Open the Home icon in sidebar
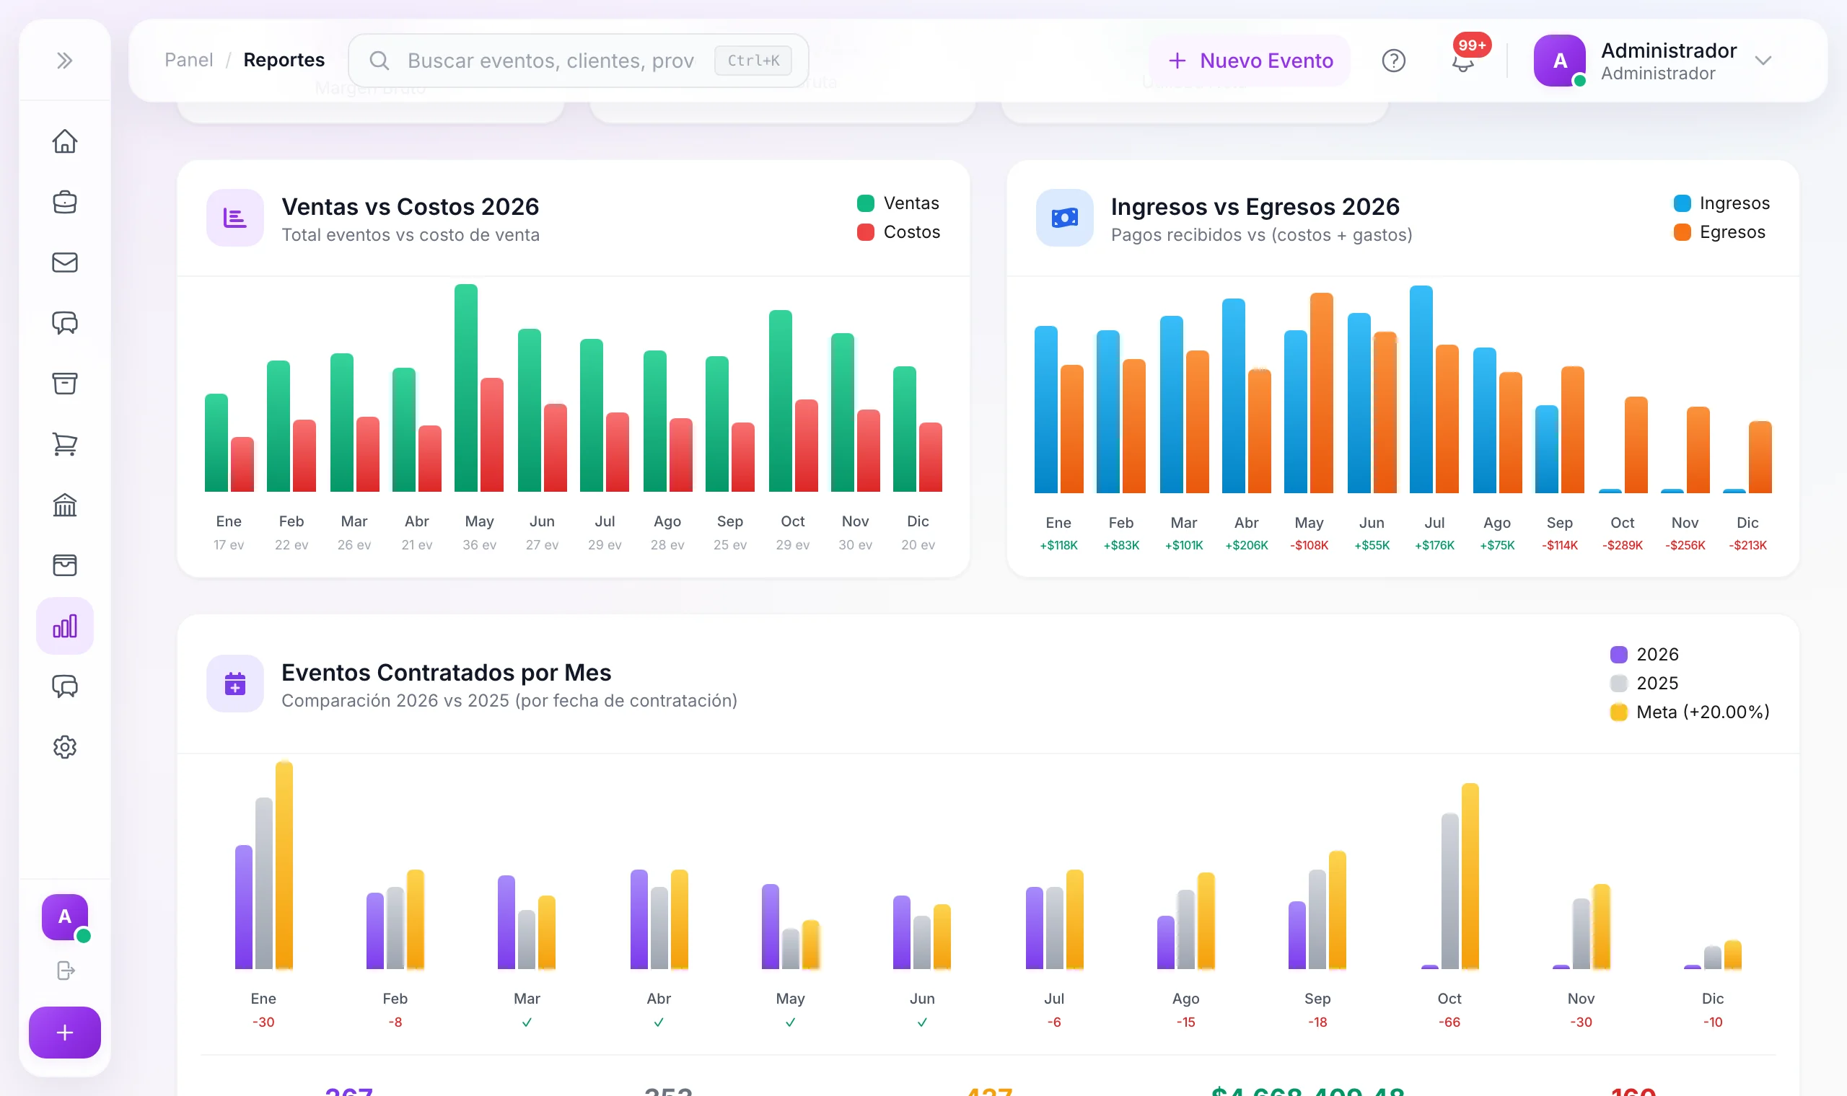Screen dimensions: 1847x1096 pos(65,141)
